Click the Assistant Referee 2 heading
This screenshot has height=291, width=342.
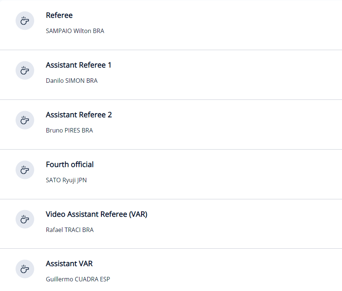(79, 115)
